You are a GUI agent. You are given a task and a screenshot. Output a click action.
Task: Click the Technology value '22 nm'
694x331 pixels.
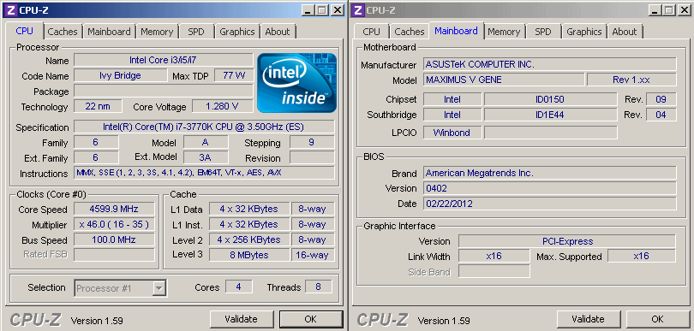point(98,106)
